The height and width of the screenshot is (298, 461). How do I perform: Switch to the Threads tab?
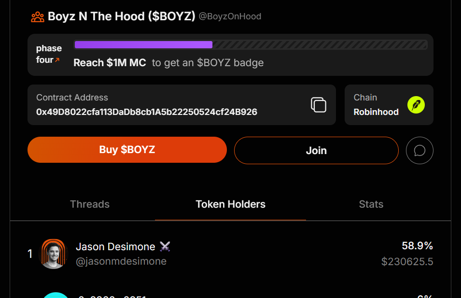click(90, 204)
